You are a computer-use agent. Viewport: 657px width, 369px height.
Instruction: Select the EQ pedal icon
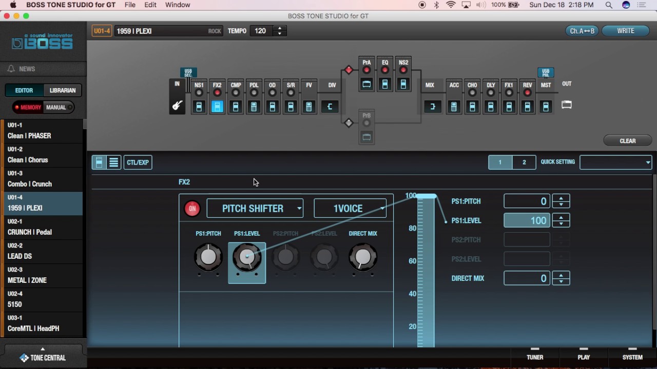point(385,84)
